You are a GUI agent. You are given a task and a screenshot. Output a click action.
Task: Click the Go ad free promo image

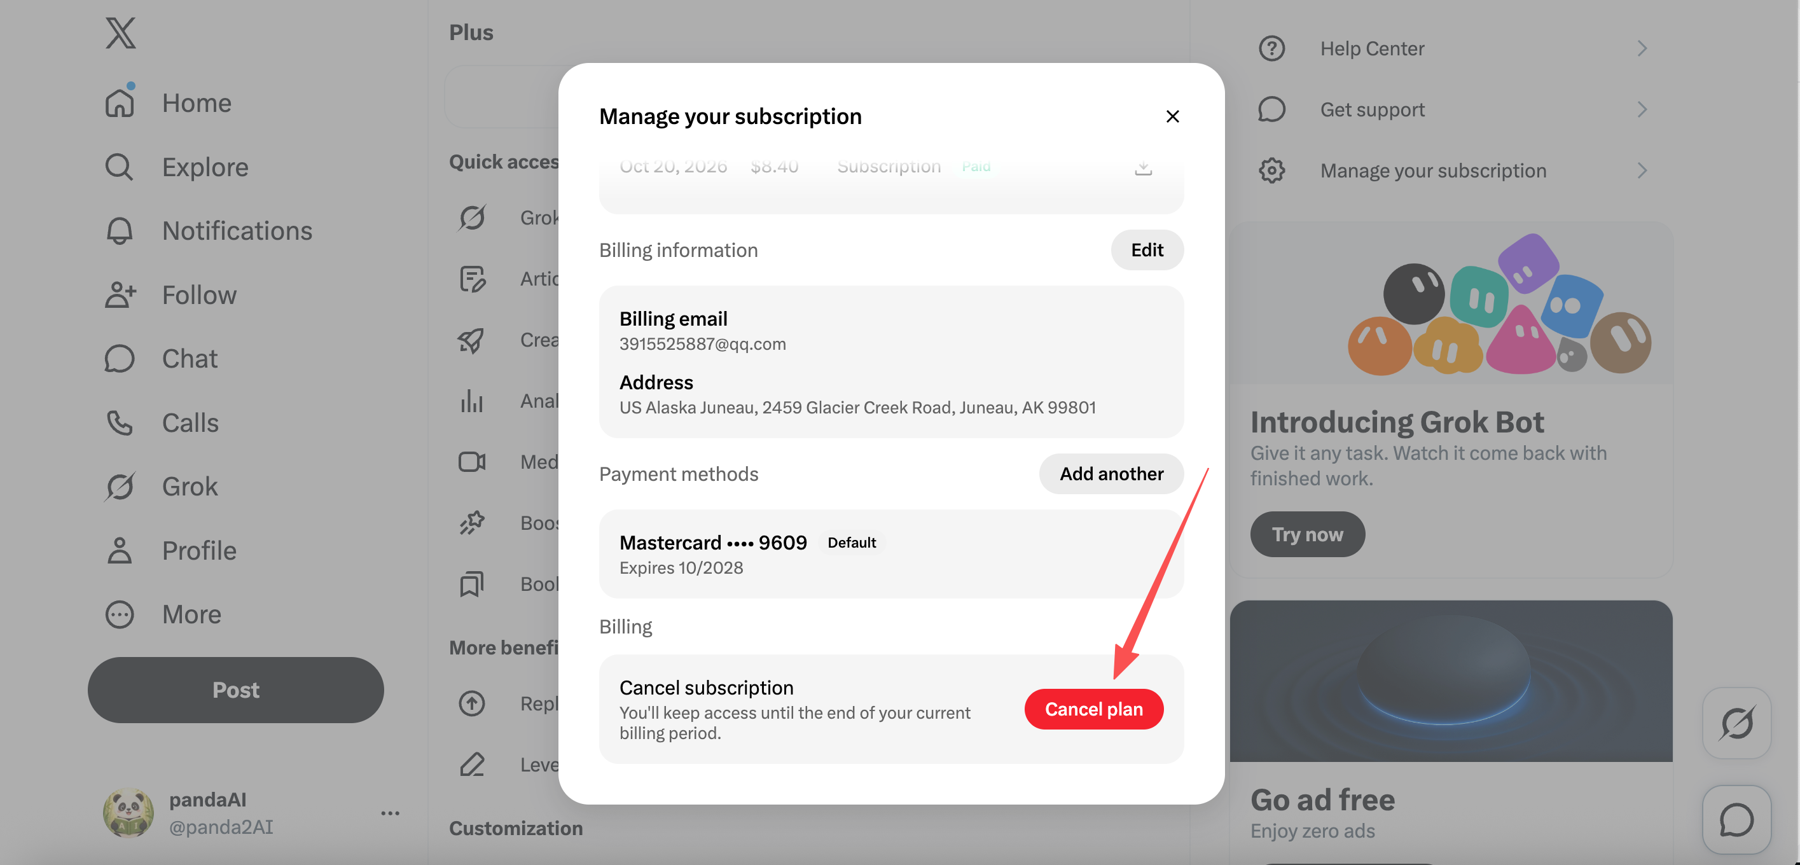[1451, 681]
